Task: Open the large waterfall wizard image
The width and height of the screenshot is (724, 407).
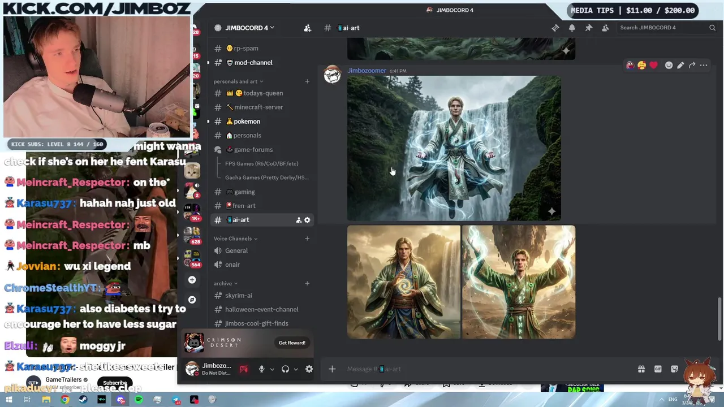Action: [x=454, y=148]
